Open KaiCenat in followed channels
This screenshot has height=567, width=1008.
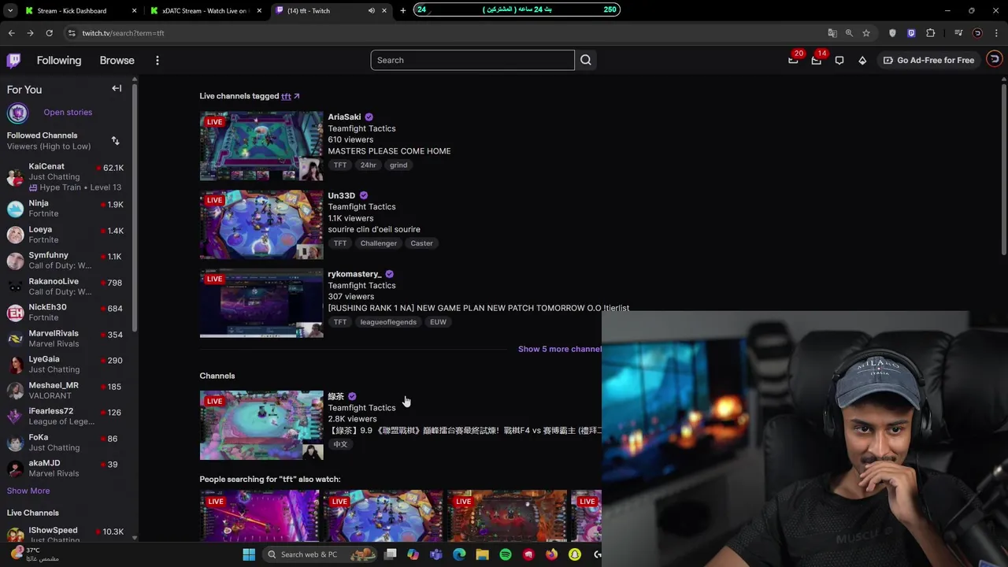pyautogui.click(x=66, y=177)
